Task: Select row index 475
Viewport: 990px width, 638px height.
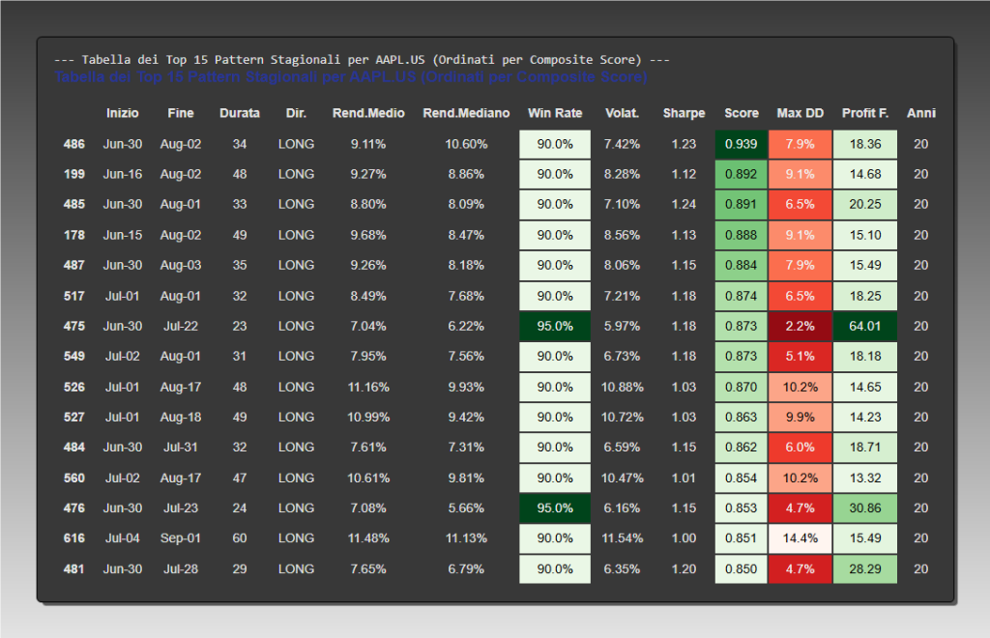Action: pyautogui.click(x=73, y=327)
